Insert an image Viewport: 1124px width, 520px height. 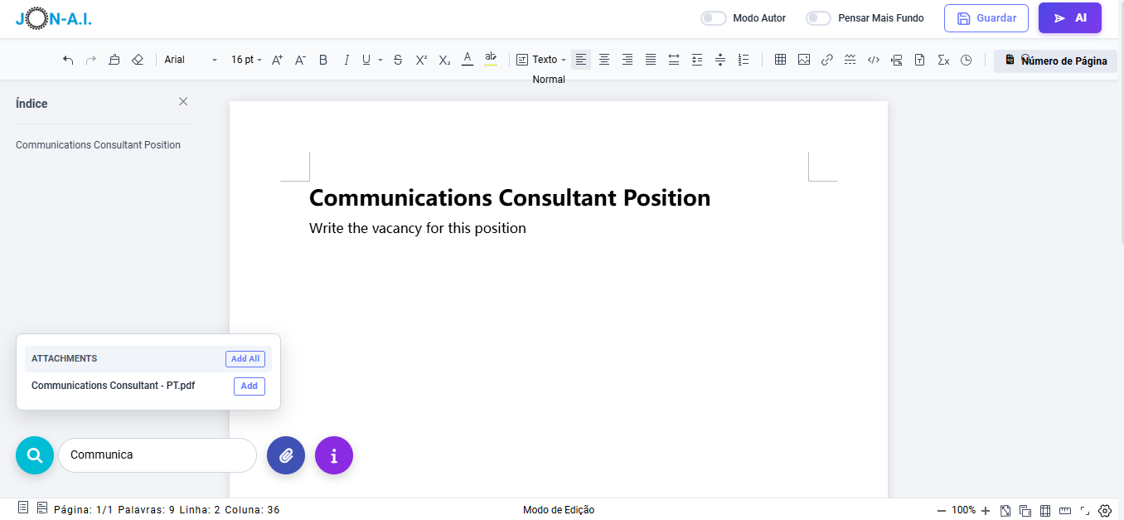(803, 60)
